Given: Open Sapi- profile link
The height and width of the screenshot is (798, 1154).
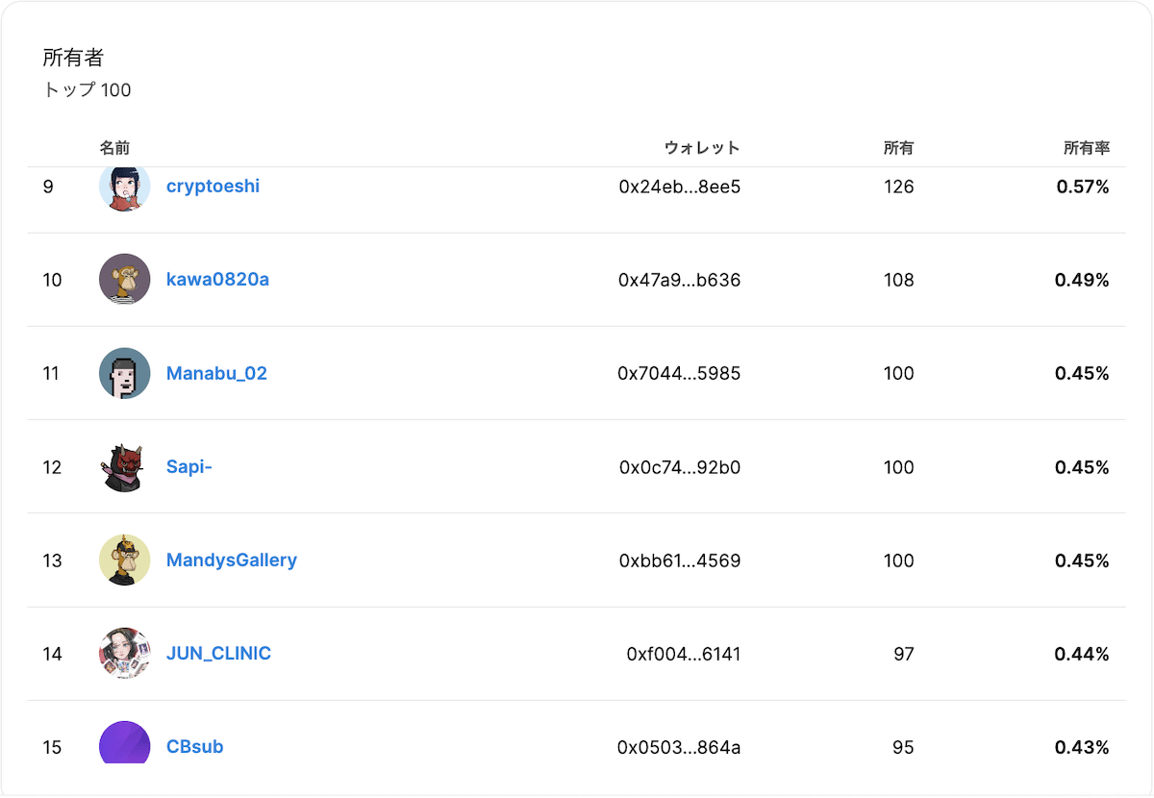Looking at the screenshot, I should pos(189,467).
